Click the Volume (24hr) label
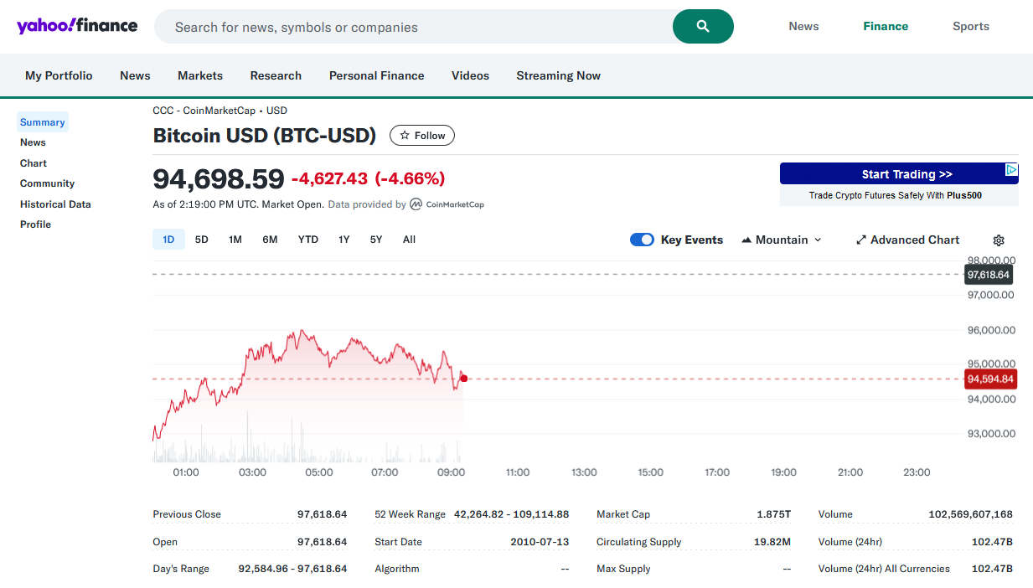This screenshot has height=588, width=1033. pyautogui.click(x=850, y=542)
